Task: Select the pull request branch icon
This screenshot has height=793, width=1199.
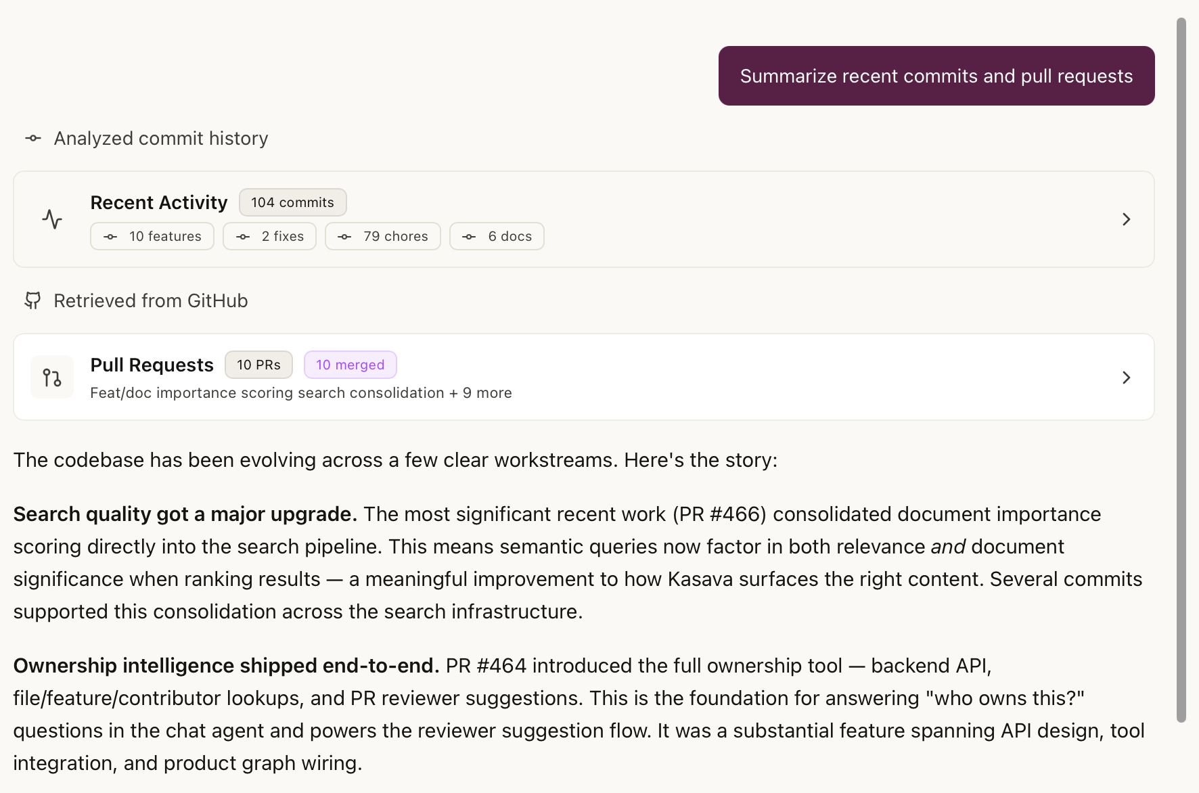Action: (x=51, y=377)
